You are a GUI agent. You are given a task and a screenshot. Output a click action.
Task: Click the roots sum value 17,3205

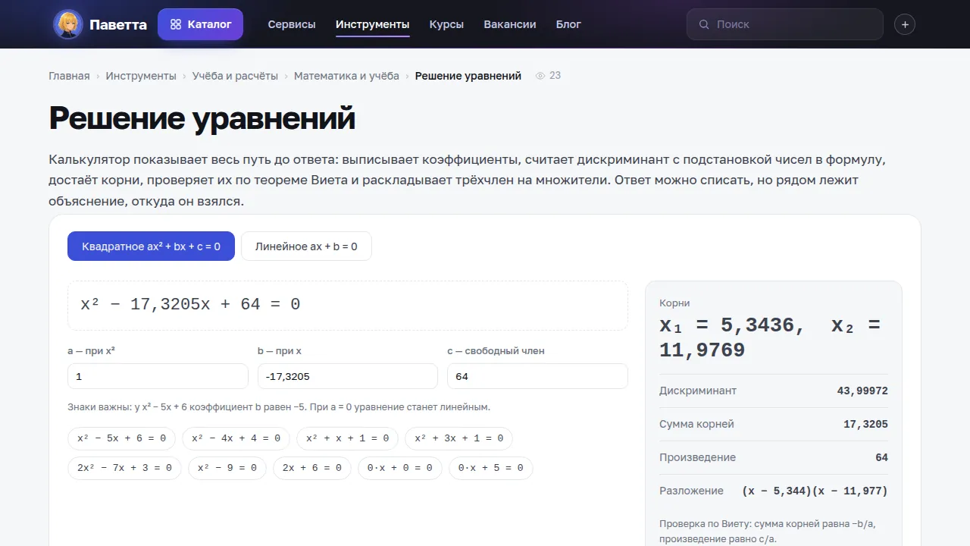click(865, 425)
